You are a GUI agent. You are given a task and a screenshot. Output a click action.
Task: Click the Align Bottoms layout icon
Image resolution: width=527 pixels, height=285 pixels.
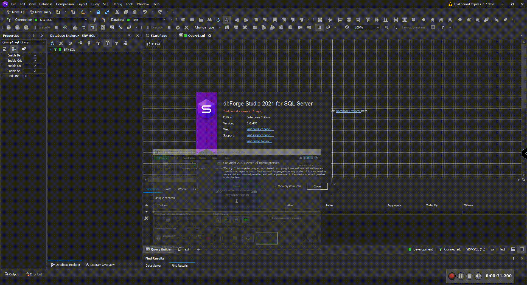click(x=386, y=20)
